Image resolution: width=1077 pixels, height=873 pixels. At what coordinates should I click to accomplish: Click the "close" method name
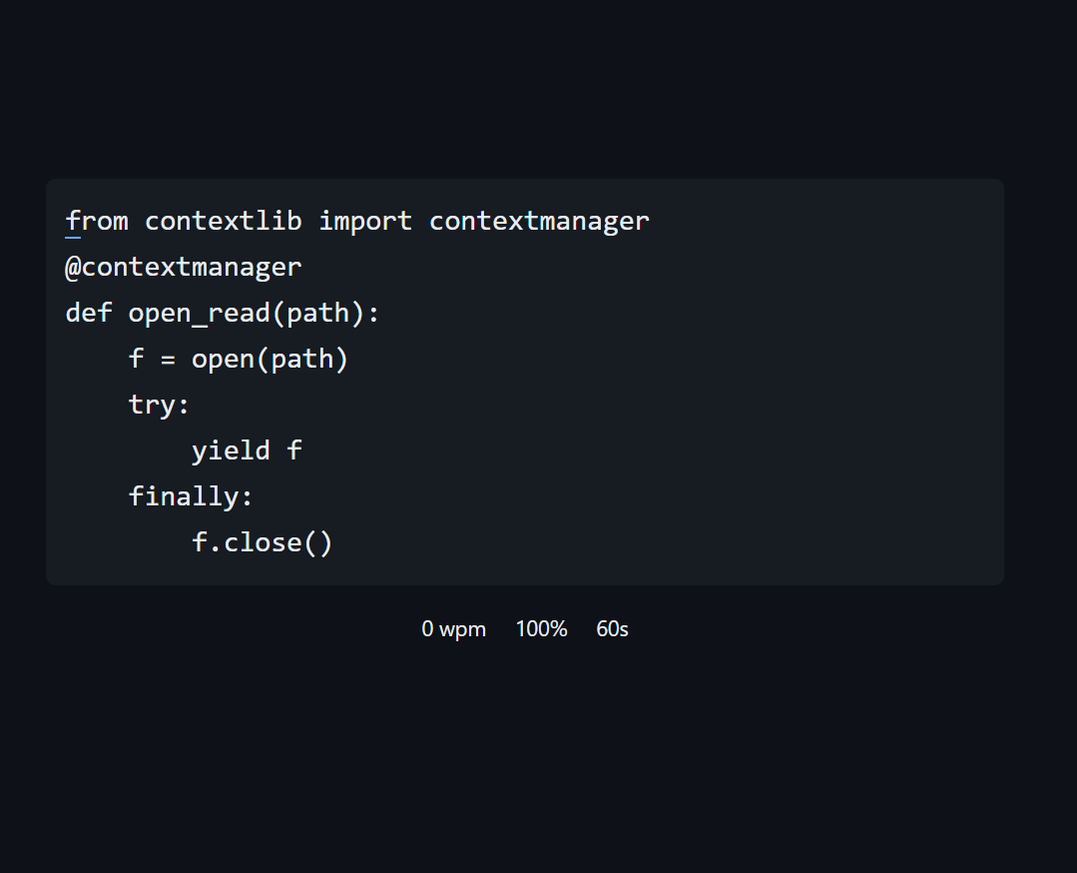263,543
